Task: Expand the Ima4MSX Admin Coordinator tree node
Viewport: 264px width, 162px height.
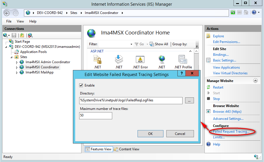Action: [17, 62]
